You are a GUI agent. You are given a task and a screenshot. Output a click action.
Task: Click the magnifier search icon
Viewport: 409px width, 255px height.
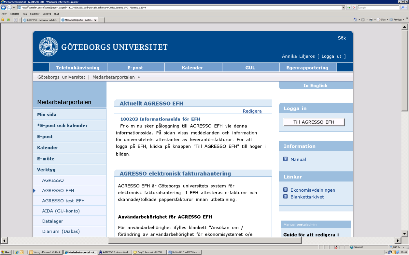402,7
